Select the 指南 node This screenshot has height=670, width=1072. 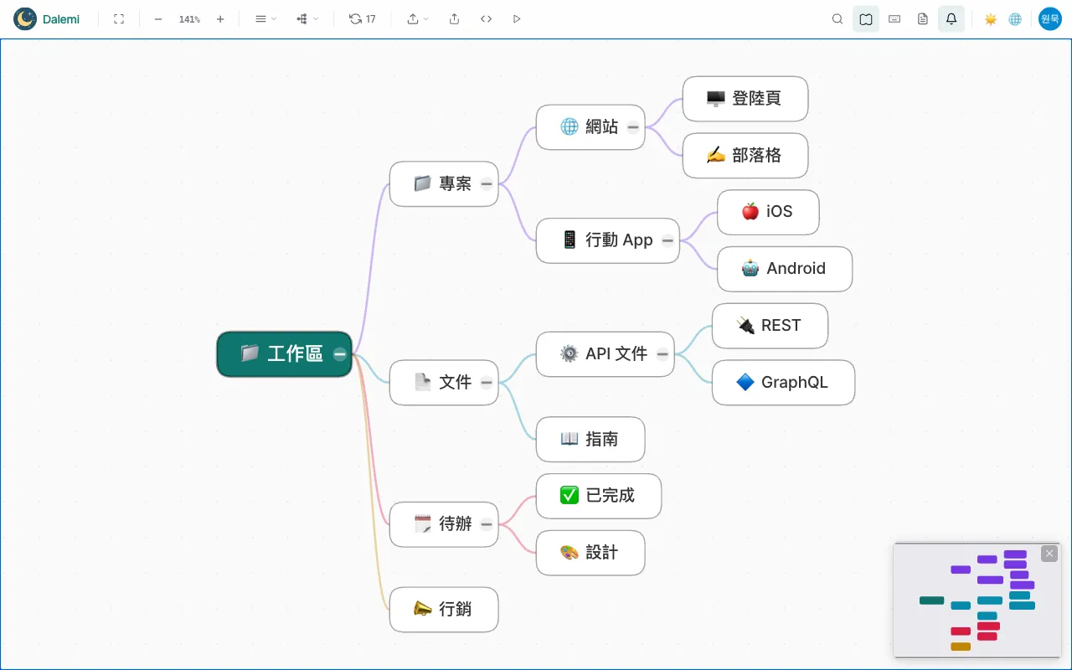pyautogui.click(x=590, y=439)
